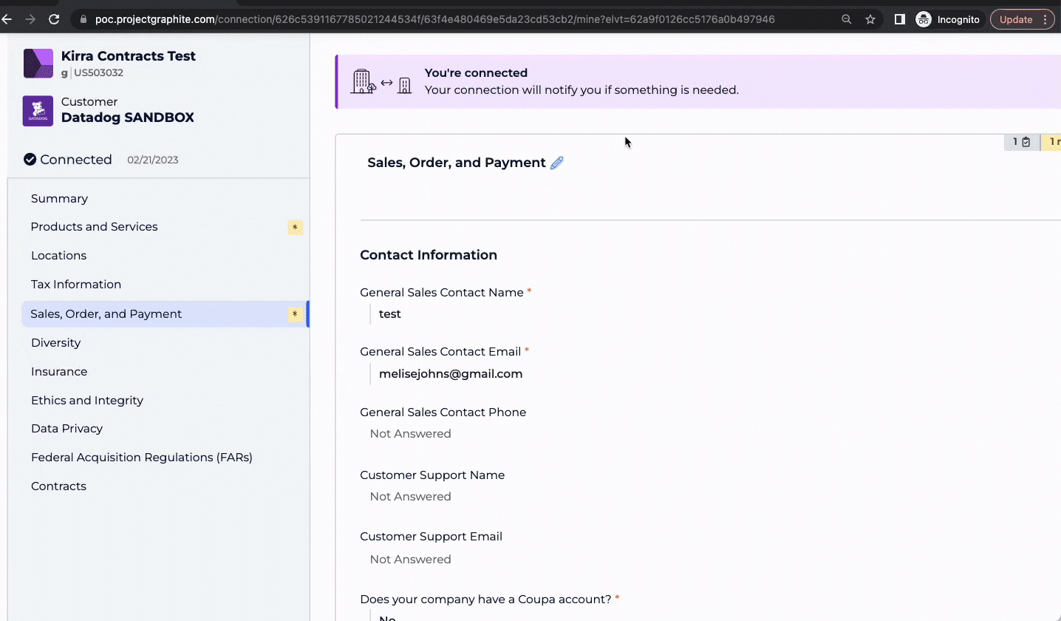The width and height of the screenshot is (1061, 621).
Task: Reload the page with refresh icon
Action: click(x=54, y=19)
